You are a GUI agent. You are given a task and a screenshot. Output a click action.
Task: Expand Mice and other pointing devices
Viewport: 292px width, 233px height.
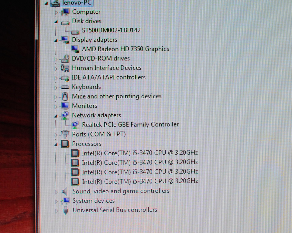coord(56,97)
